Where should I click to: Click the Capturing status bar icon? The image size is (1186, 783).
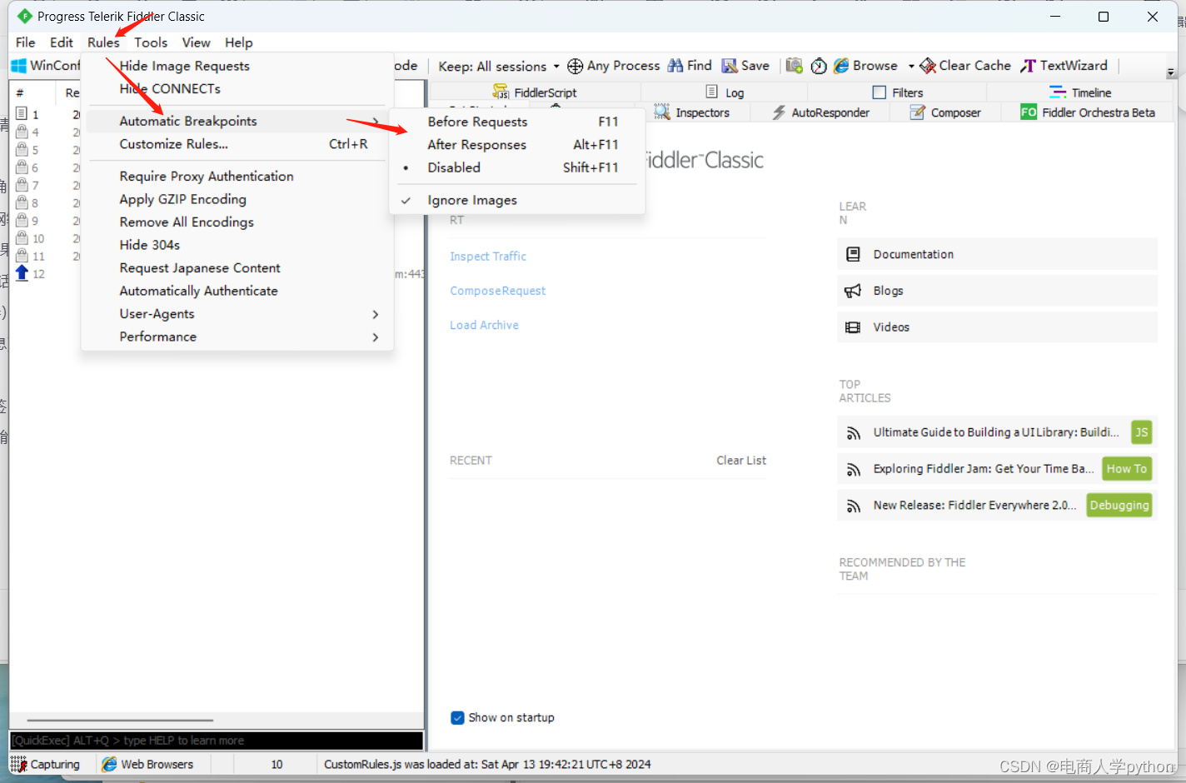(x=18, y=764)
